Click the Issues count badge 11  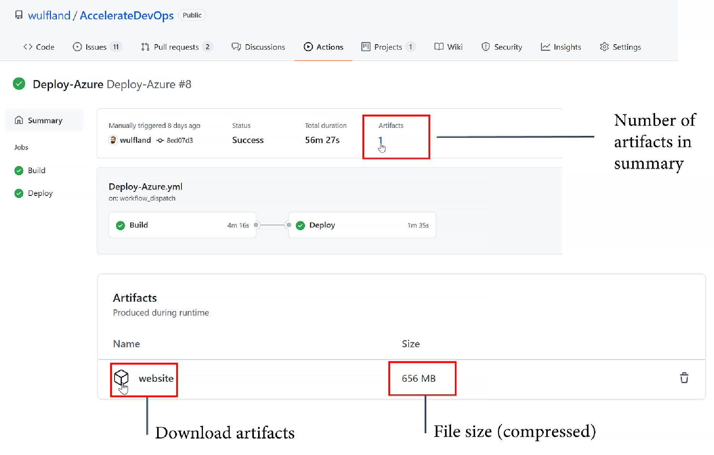point(116,47)
